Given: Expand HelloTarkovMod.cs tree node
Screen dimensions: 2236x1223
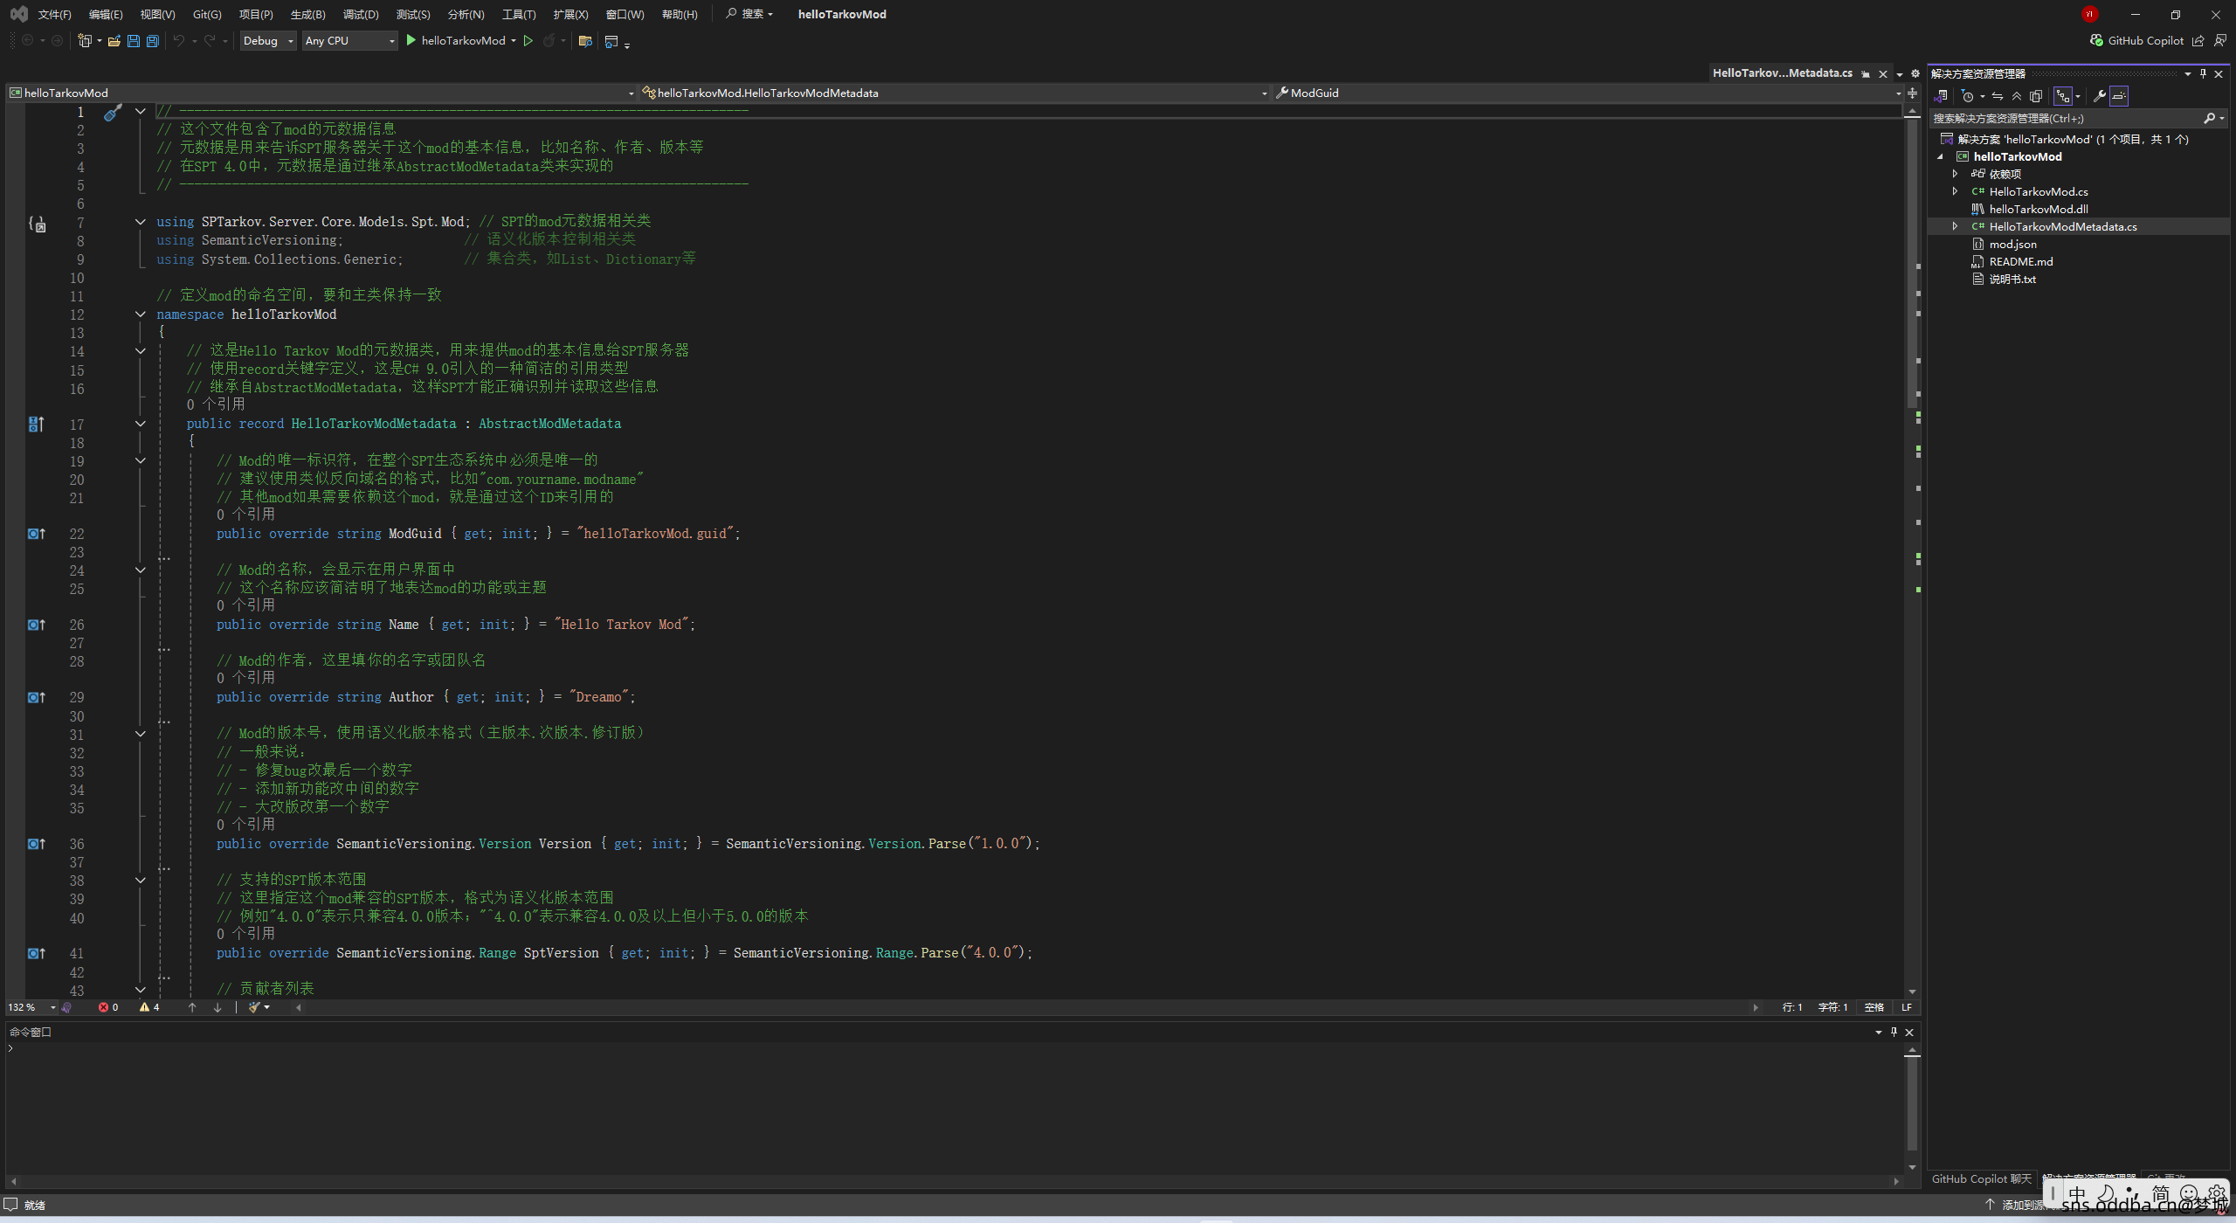Looking at the screenshot, I should coord(1956,191).
